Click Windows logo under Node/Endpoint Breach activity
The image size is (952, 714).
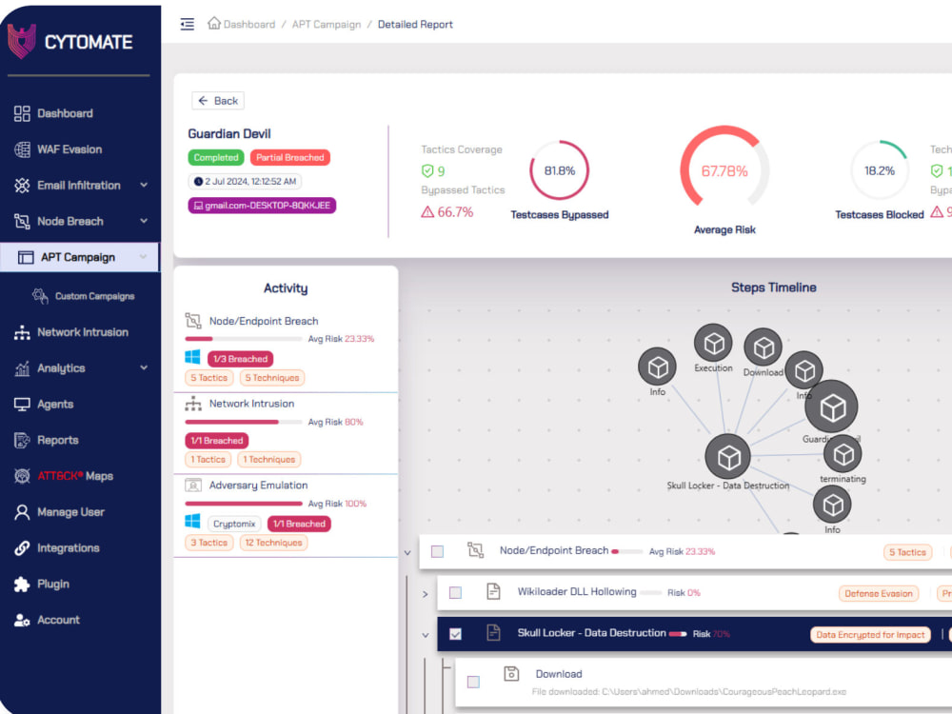[x=192, y=357]
